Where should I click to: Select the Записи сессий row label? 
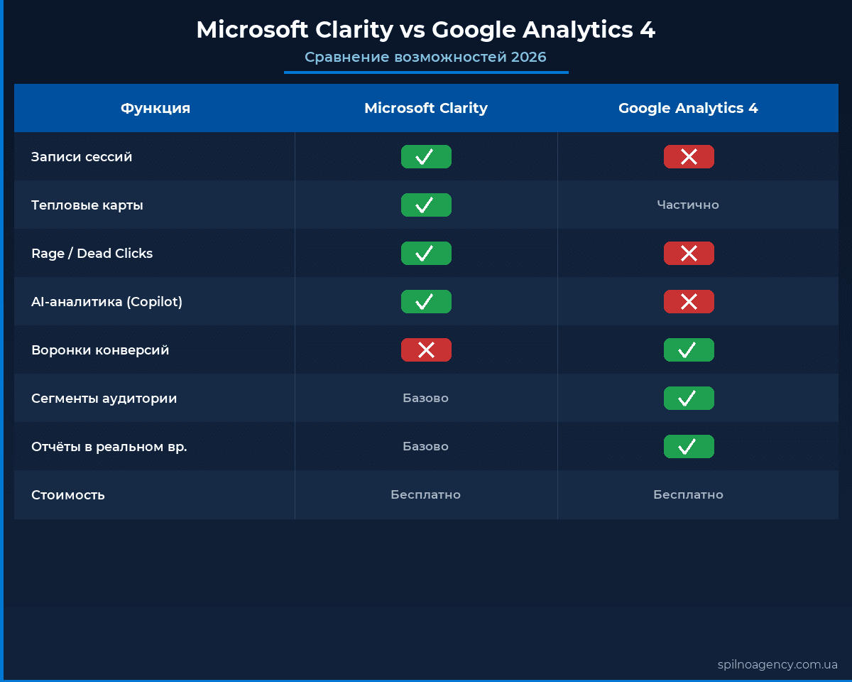[x=82, y=157]
